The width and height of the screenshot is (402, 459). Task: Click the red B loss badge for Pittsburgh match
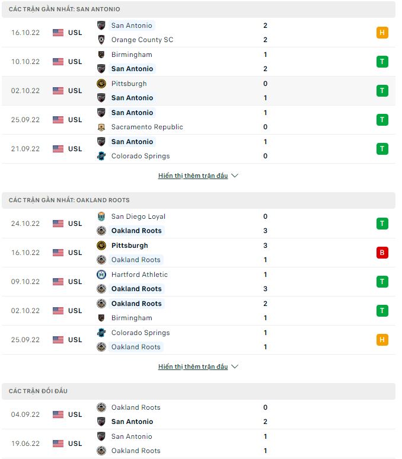(382, 253)
